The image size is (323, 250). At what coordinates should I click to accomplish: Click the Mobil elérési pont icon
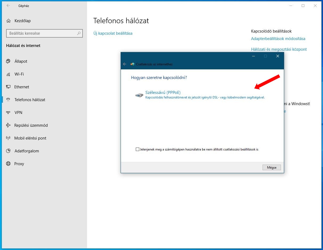point(9,138)
